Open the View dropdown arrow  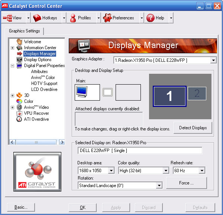pos(29,18)
